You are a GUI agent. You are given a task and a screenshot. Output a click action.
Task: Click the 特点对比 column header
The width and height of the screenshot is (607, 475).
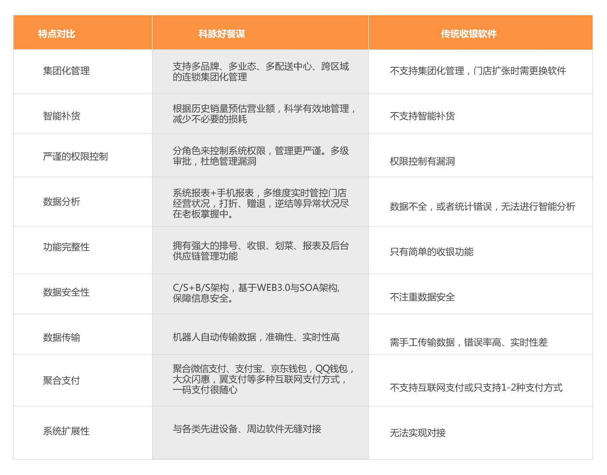click(83, 33)
